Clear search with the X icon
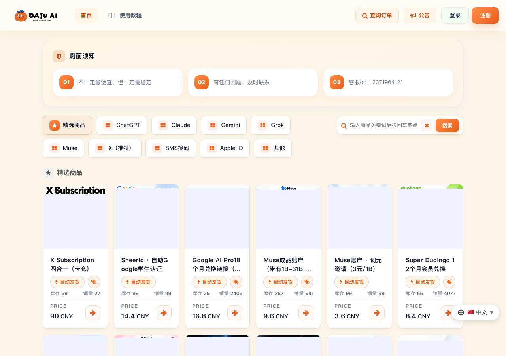 (427, 125)
